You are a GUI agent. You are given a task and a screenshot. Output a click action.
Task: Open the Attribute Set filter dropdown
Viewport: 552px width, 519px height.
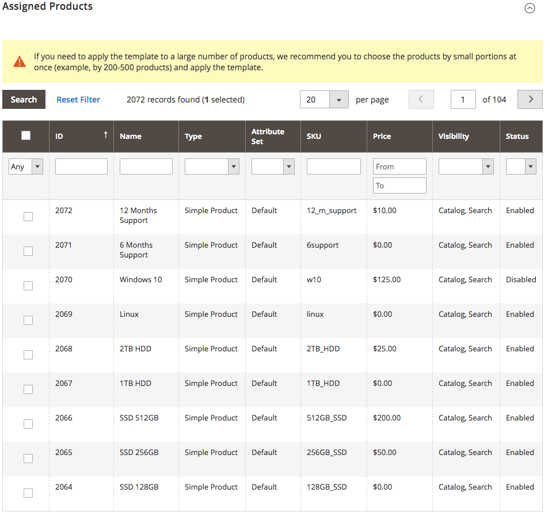273,166
